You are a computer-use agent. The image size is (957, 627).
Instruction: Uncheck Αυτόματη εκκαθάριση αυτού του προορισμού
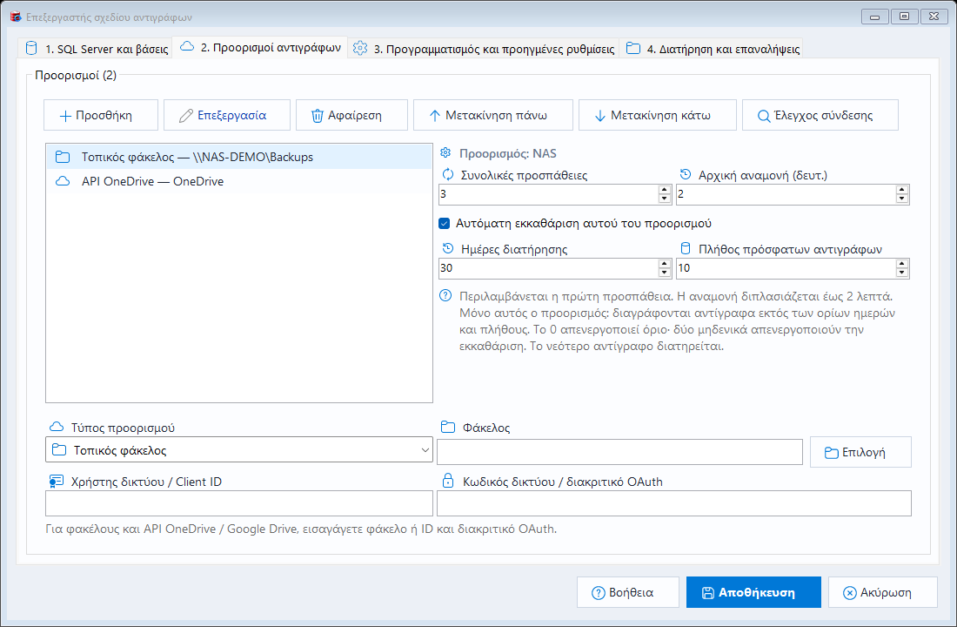(445, 224)
